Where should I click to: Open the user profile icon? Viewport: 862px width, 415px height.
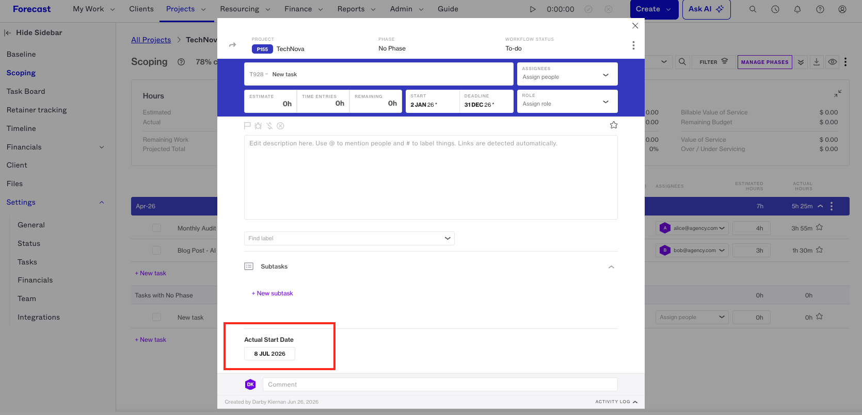coord(842,9)
